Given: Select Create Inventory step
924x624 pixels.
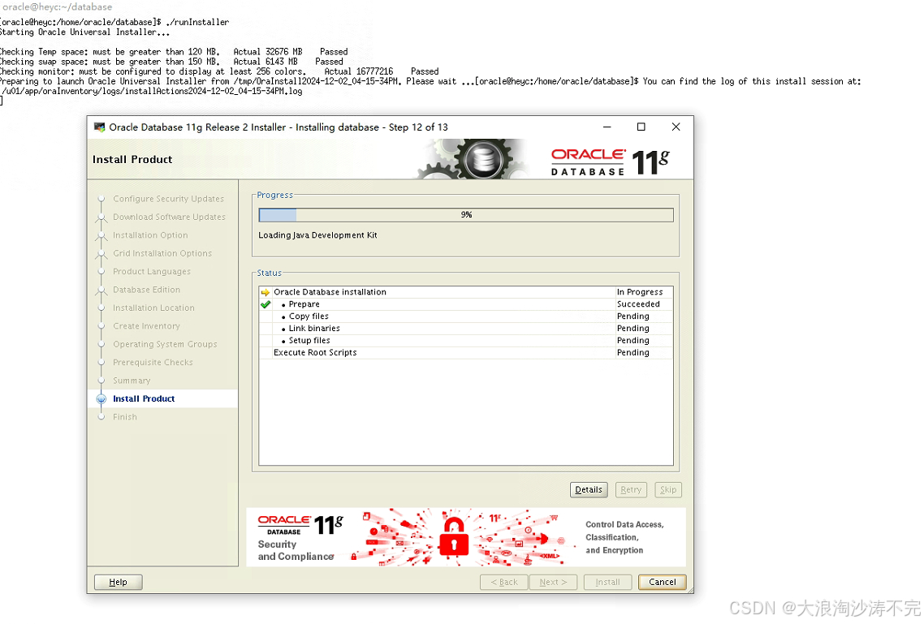Looking at the screenshot, I should tap(146, 327).
